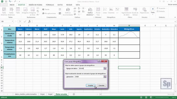The height and width of the screenshot is (99, 177).
Task: Insert a Columna sparkline
Action: 111,11
